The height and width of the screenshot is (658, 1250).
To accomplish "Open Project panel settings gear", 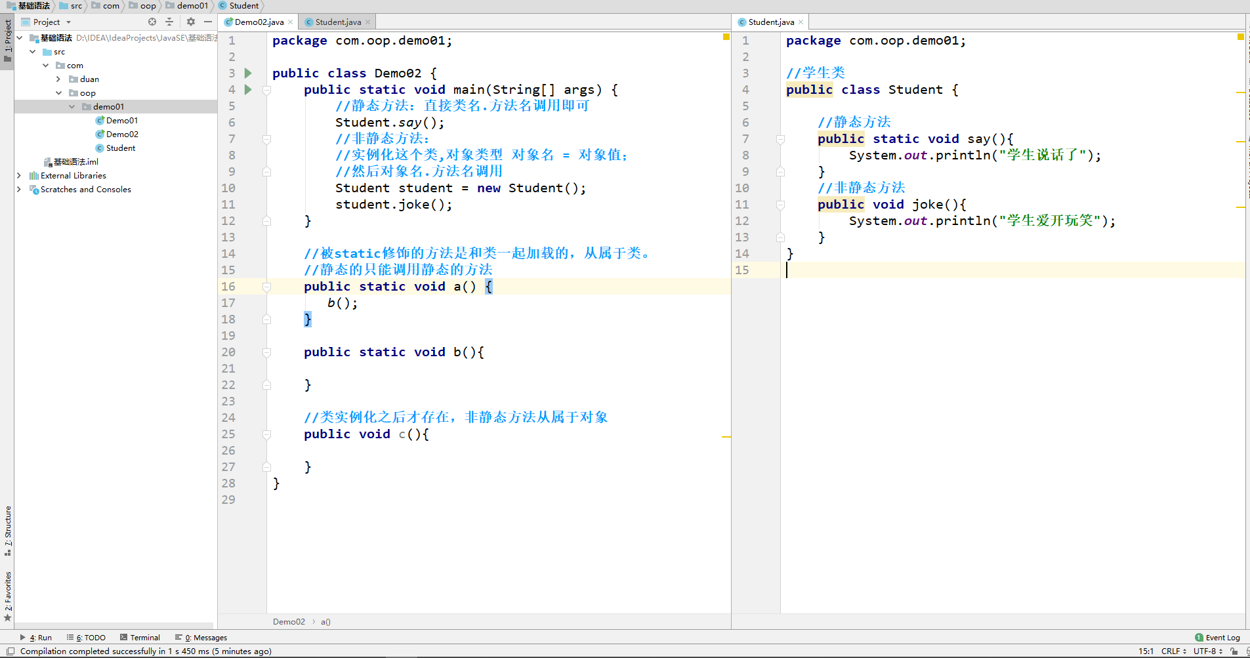I will [x=191, y=22].
